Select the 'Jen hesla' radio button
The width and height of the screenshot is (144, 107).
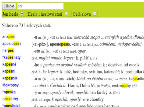22,14
